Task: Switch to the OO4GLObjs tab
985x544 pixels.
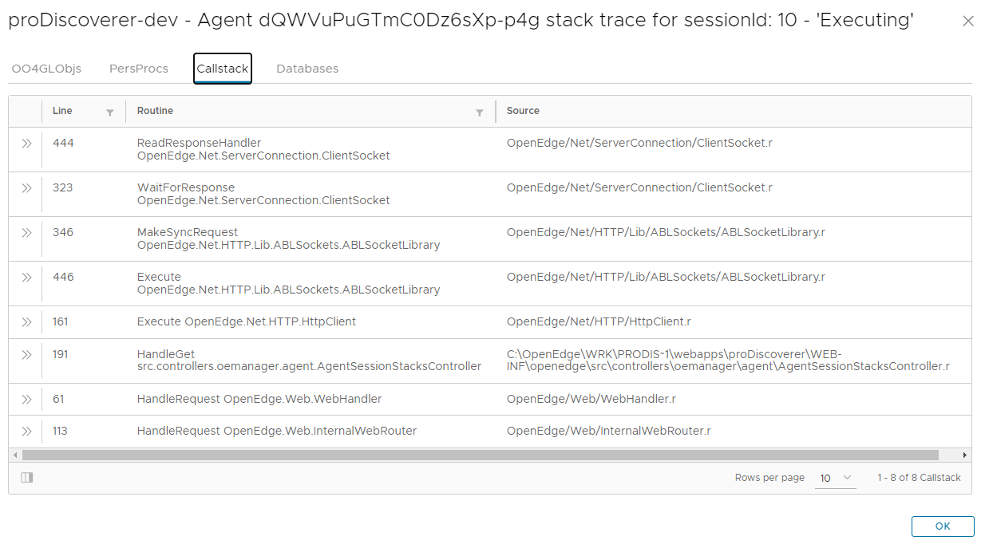Action: click(46, 69)
